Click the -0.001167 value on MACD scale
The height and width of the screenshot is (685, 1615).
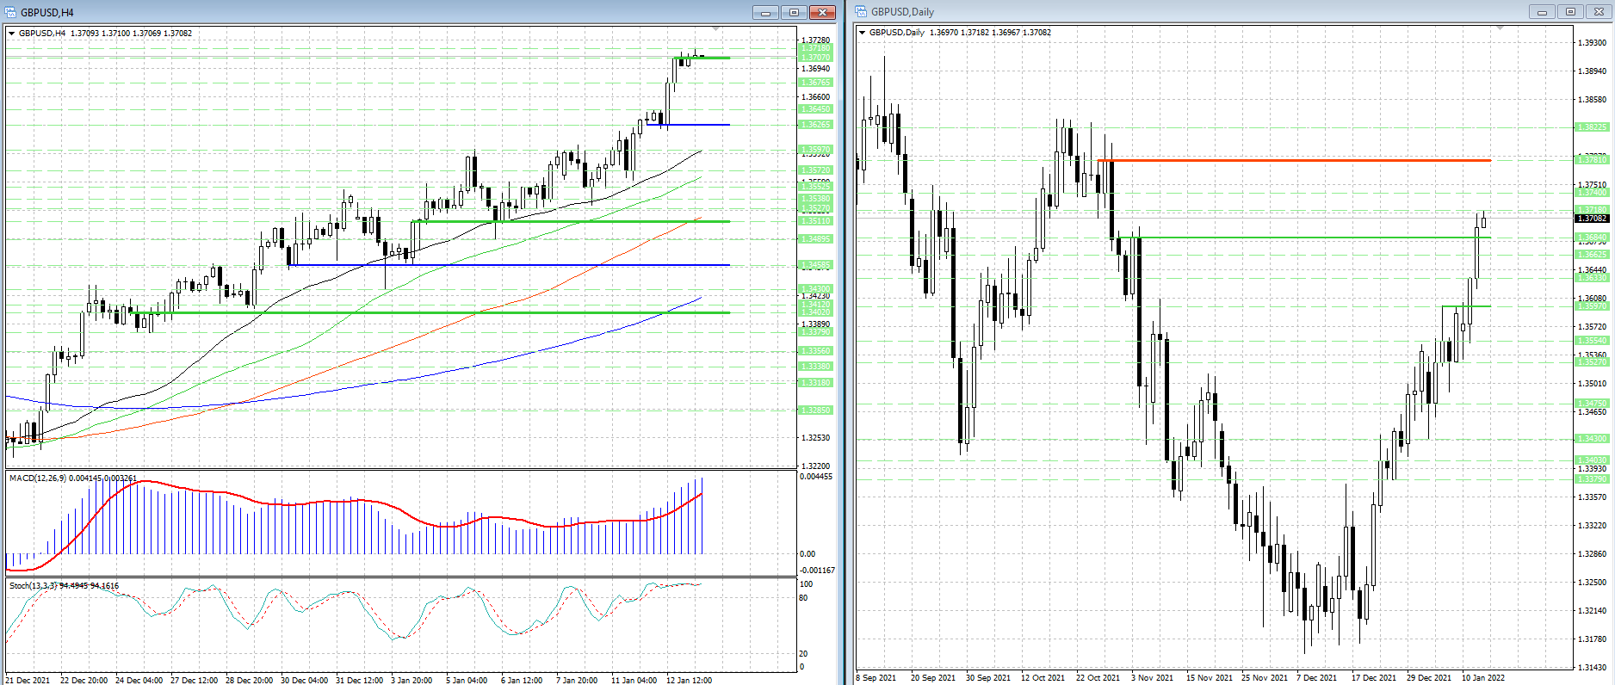click(x=817, y=571)
